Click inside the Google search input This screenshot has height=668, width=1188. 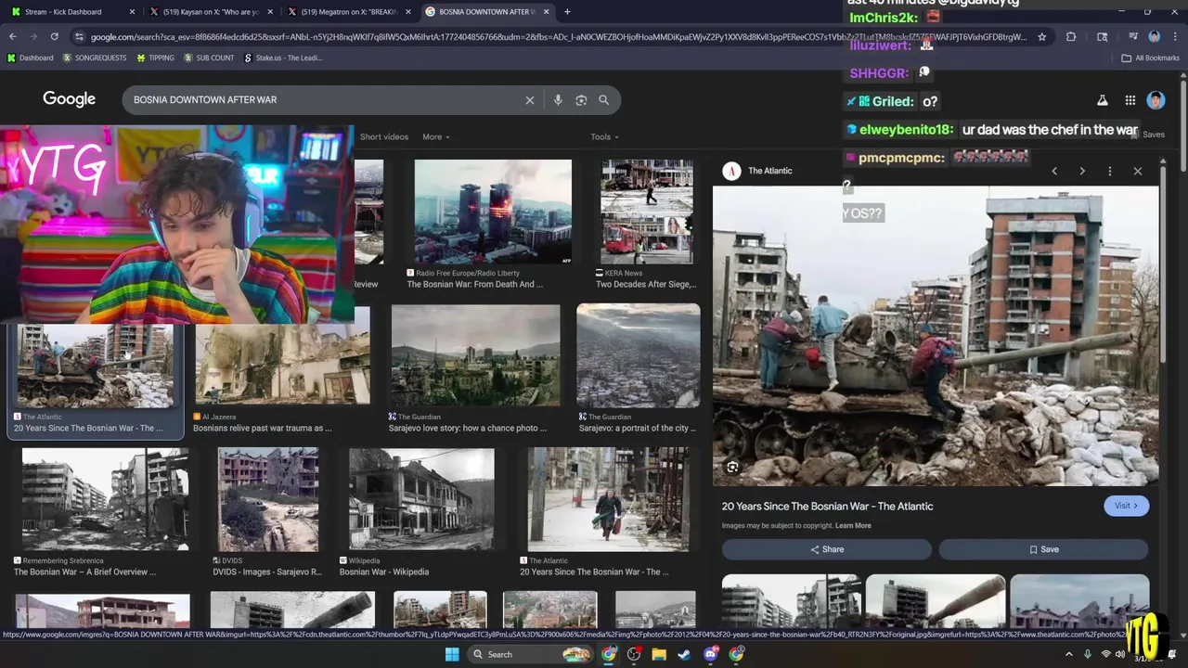tap(325, 100)
